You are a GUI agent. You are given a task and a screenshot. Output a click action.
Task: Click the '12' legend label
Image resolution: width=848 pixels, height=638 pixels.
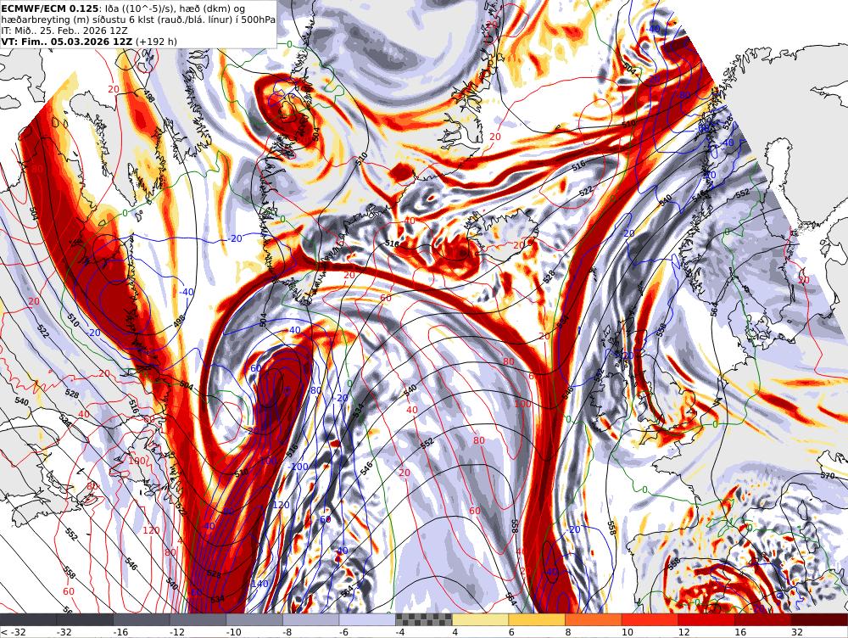(684, 632)
